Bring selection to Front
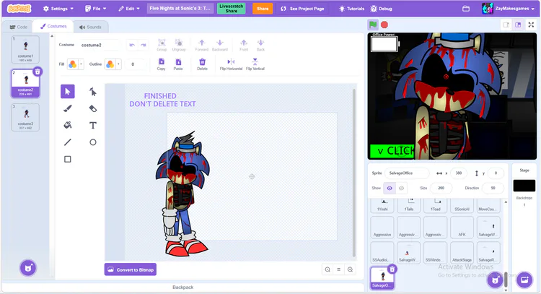The width and height of the screenshot is (541, 294). pos(244,45)
